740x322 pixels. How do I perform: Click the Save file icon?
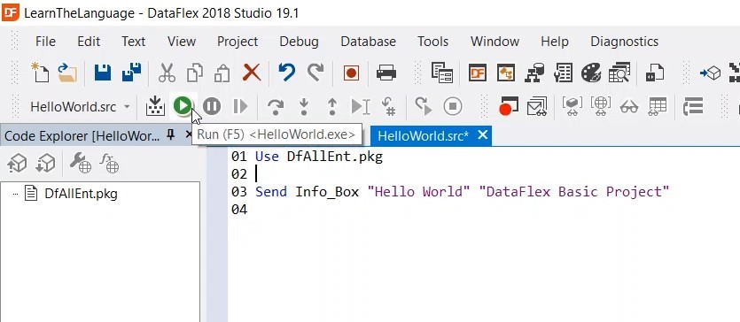(x=103, y=73)
